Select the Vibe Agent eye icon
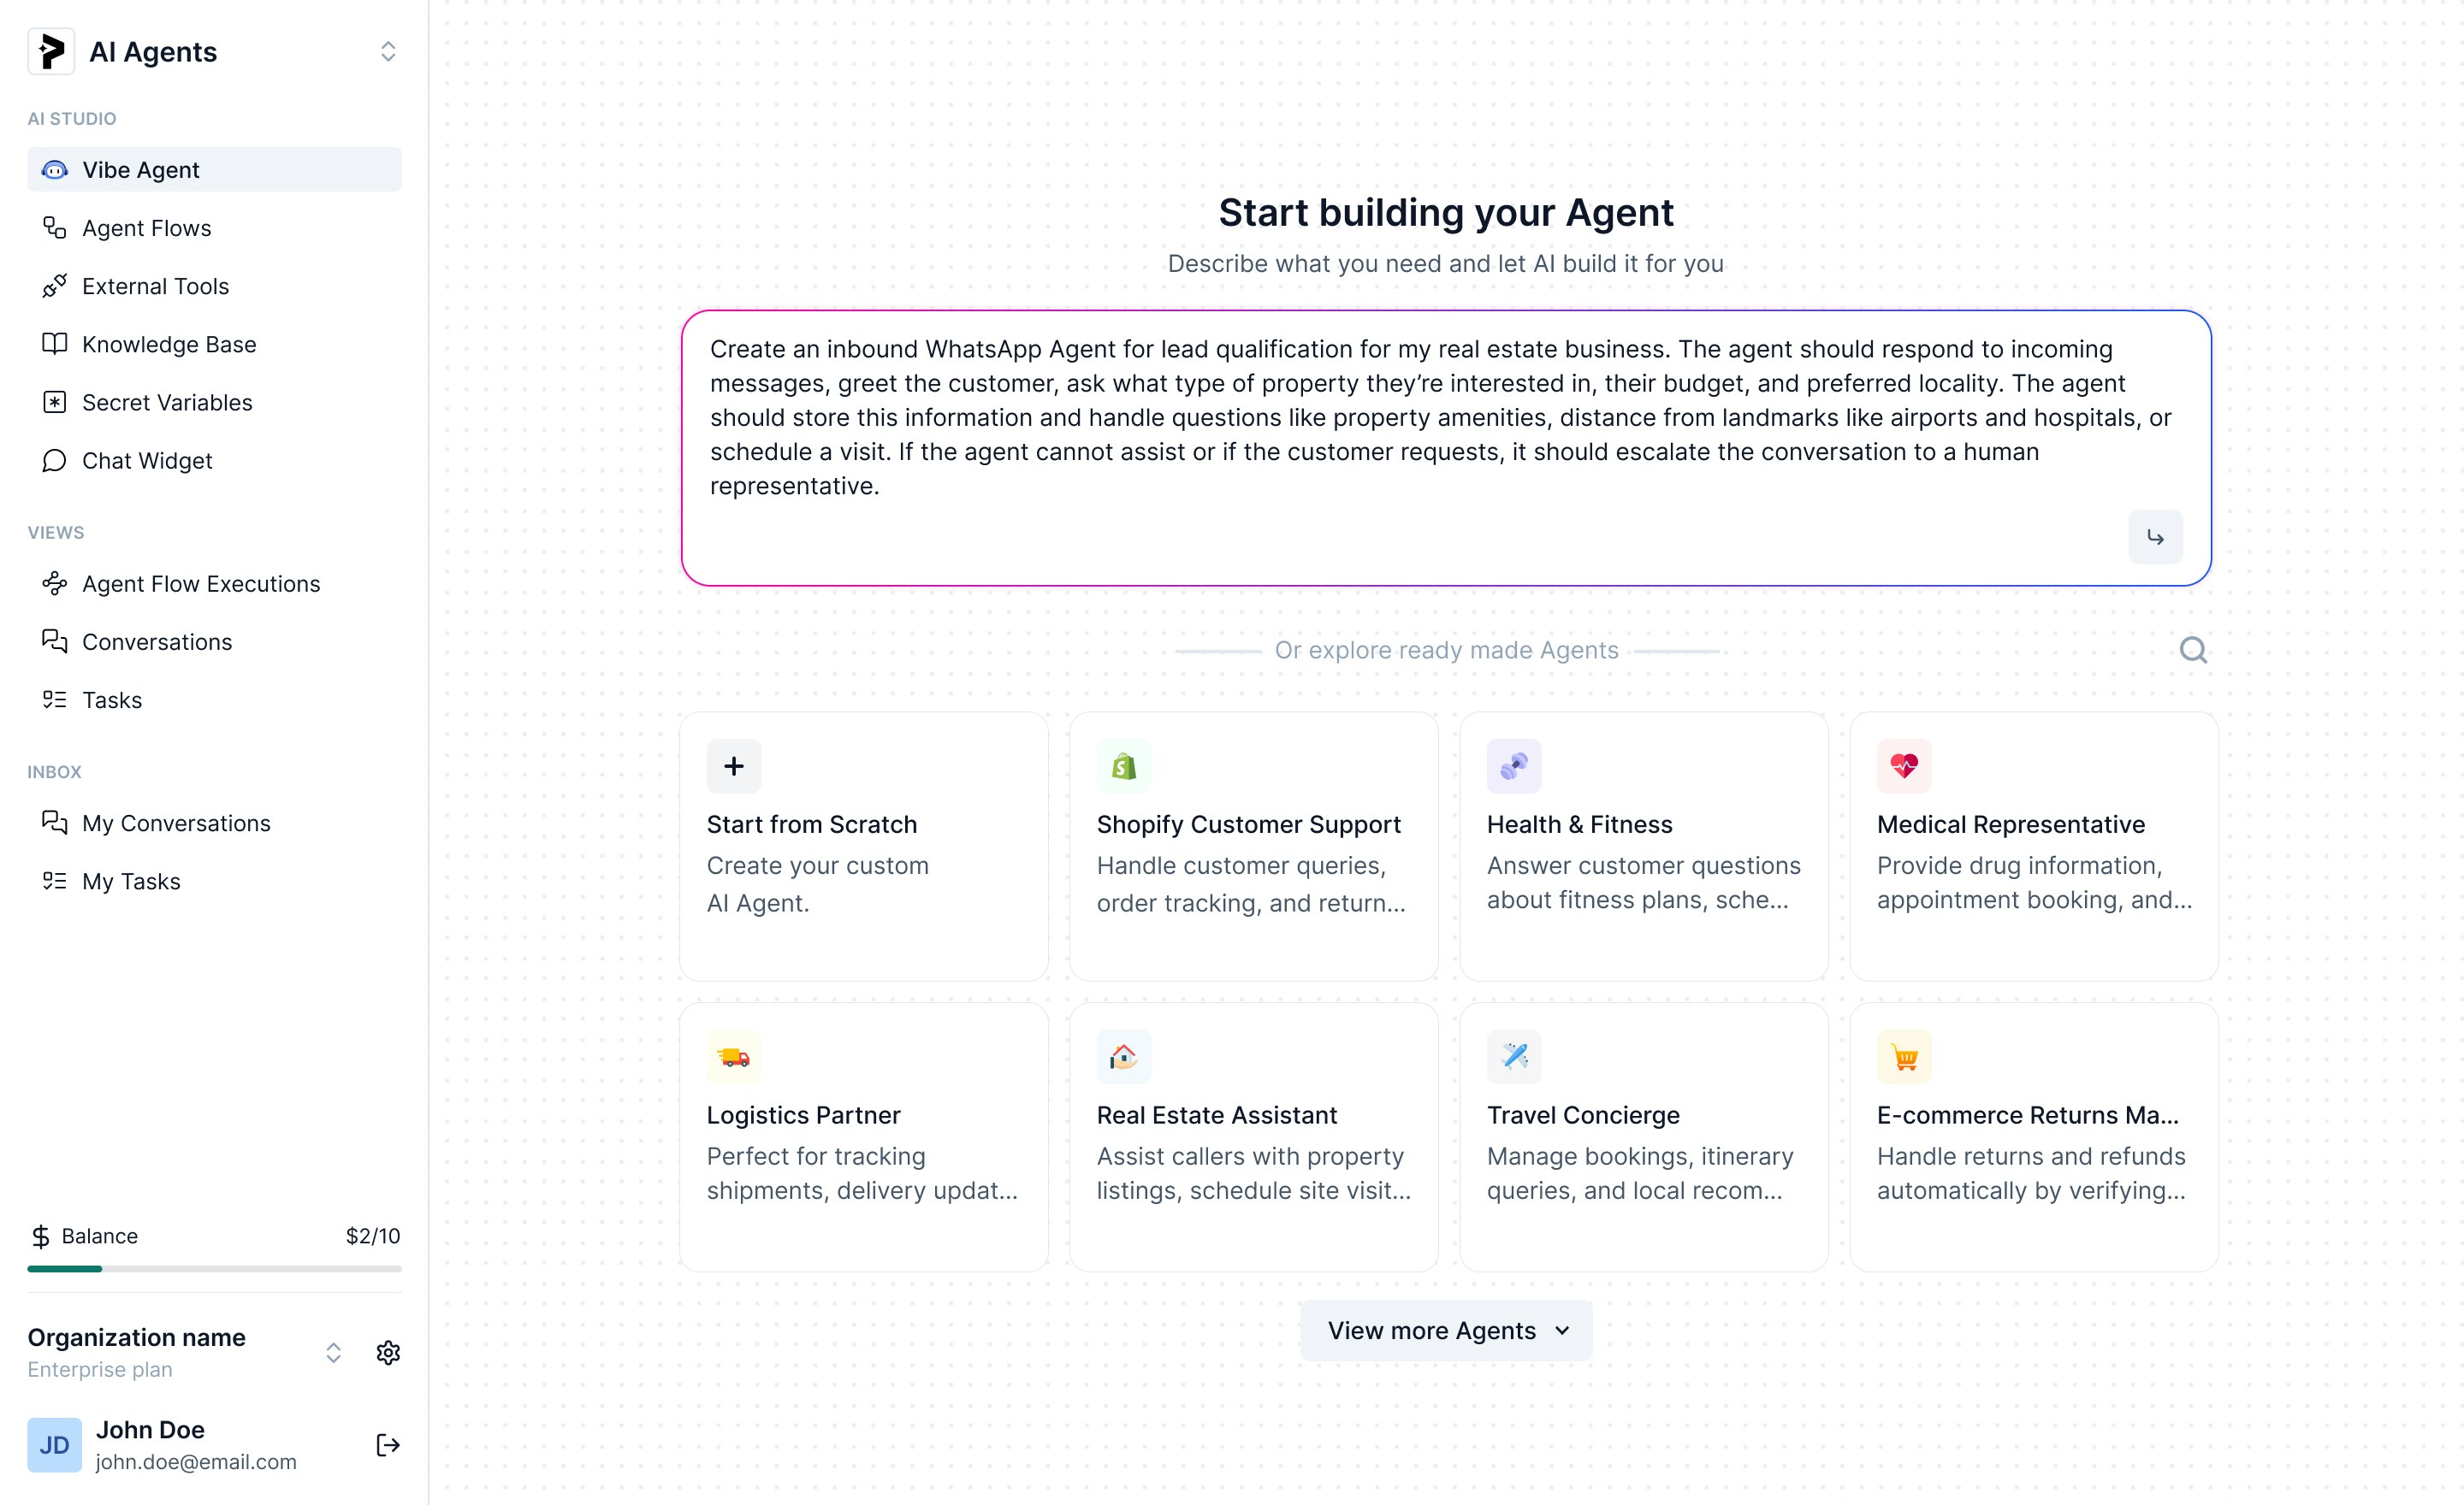This screenshot has width=2464, height=1505. [55, 170]
